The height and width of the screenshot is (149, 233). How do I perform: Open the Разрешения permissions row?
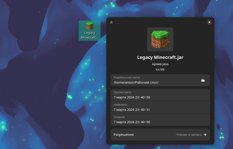pos(160,135)
